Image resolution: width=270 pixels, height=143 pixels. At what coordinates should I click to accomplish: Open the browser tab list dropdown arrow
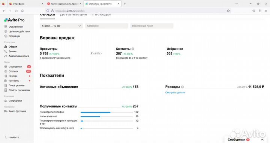point(237,4)
